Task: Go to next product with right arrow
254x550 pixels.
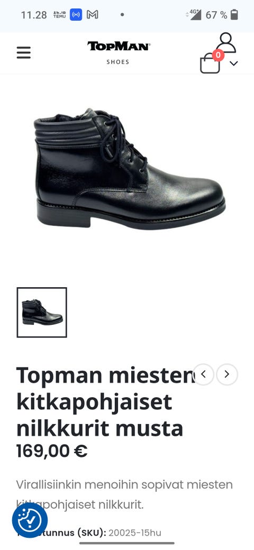Action: (x=227, y=374)
